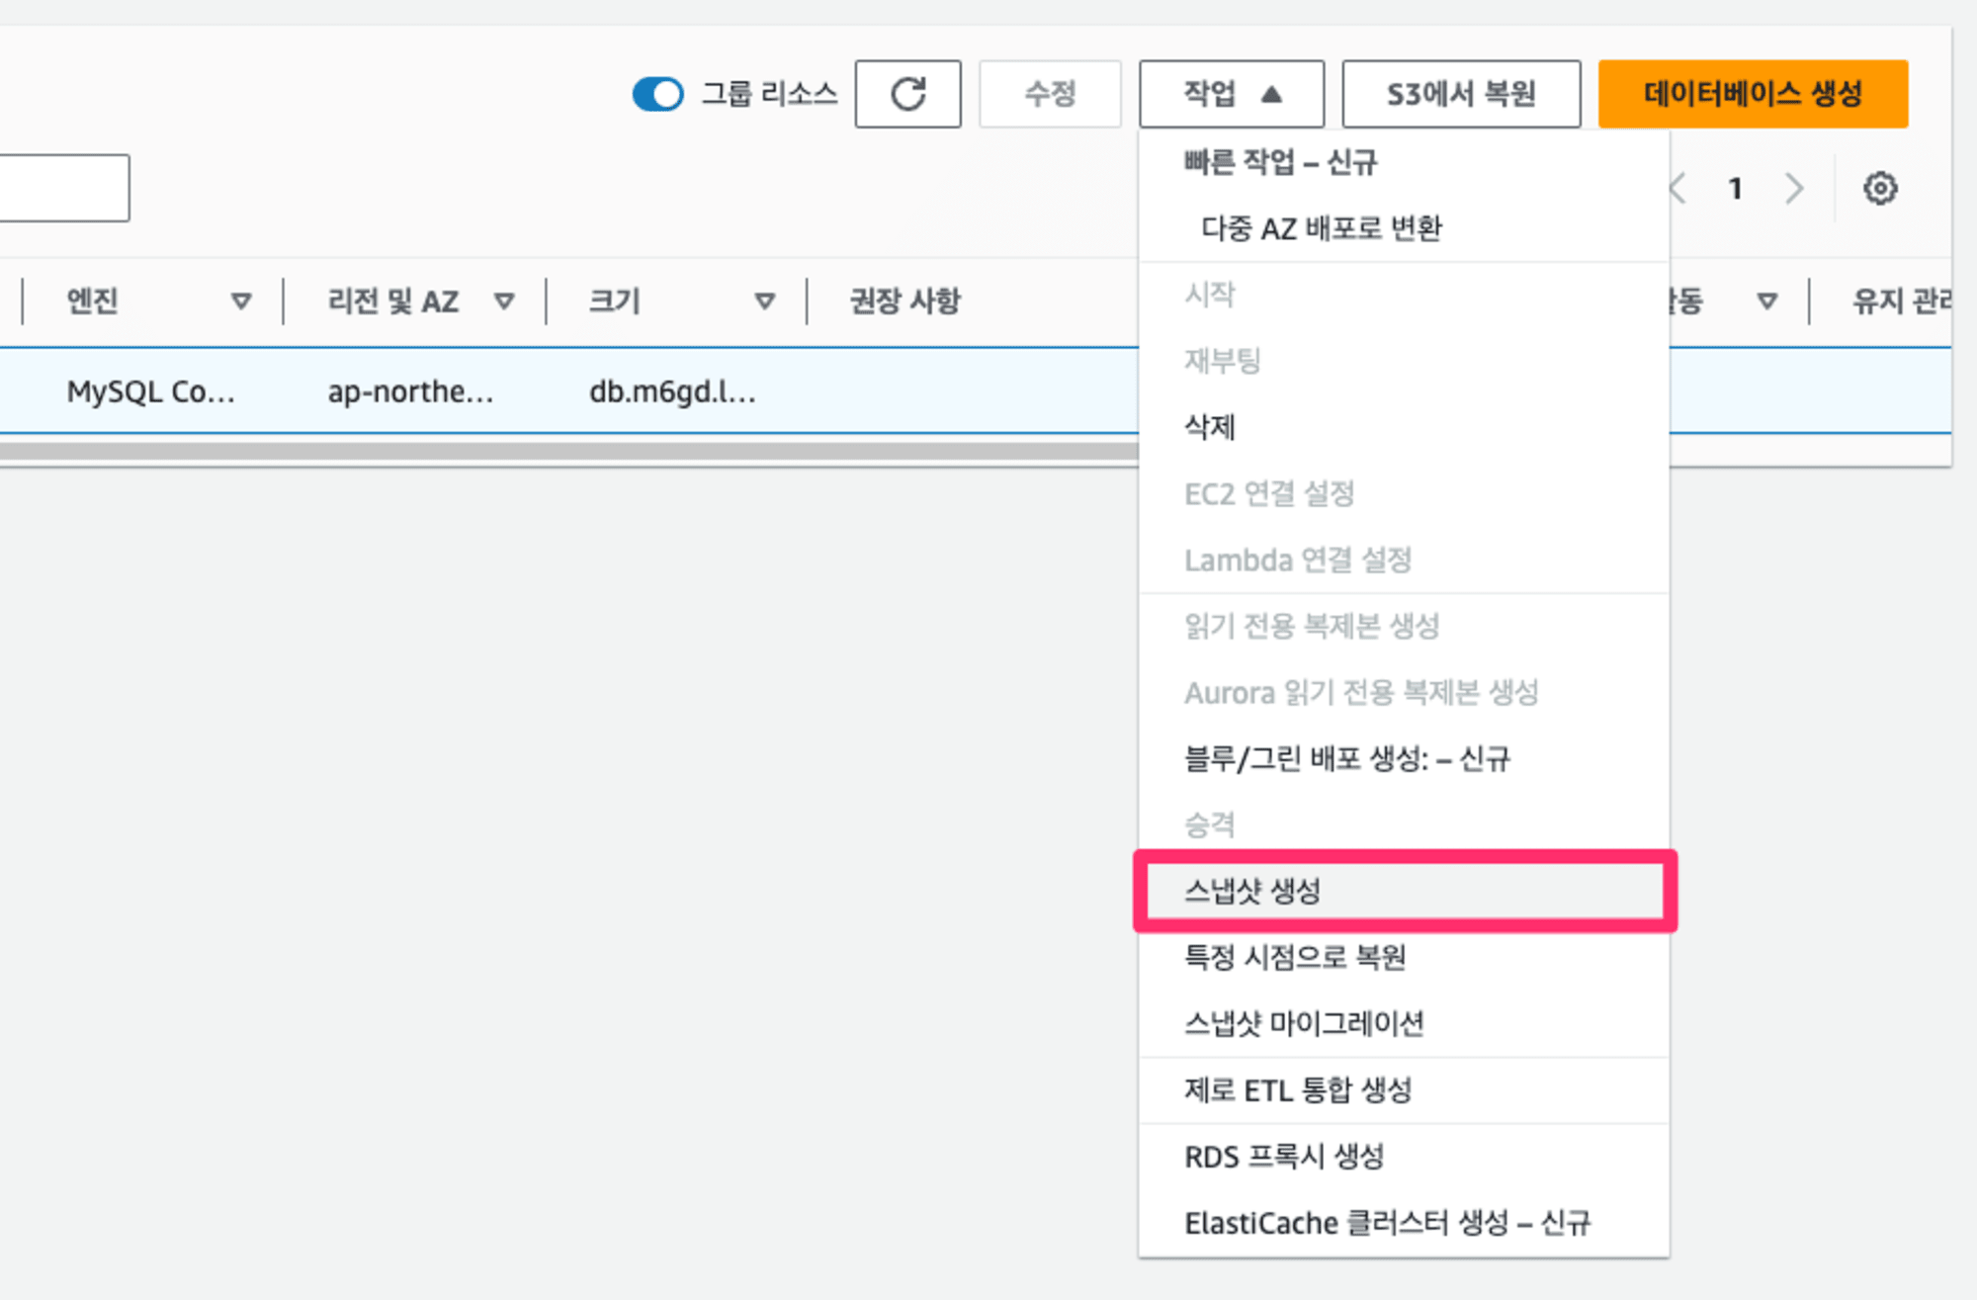1977x1300 pixels.
Task: Click Lambda 연결 설정 menu item
Action: pyautogui.click(x=1404, y=560)
